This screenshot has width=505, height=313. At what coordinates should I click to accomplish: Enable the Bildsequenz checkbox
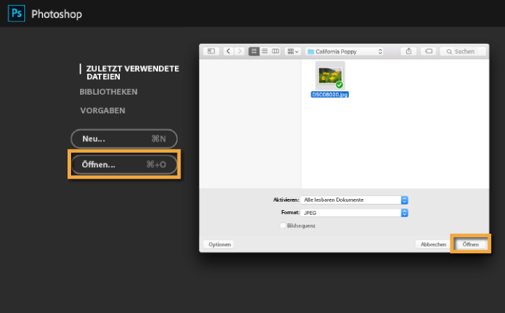(x=283, y=225)
